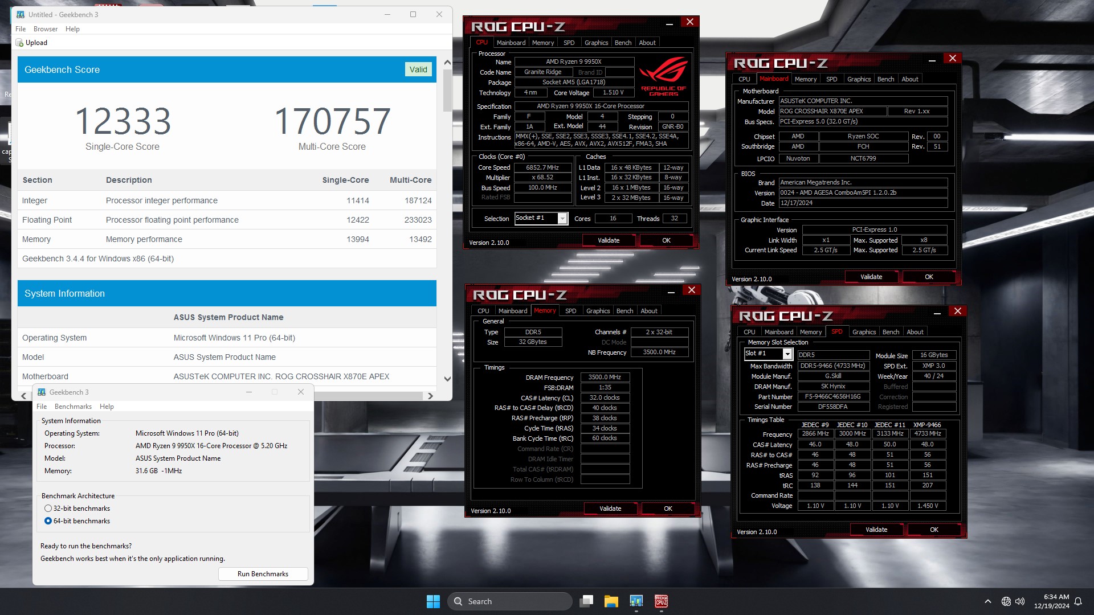
Task: Click multi-core score 170757
Action: 332,121
